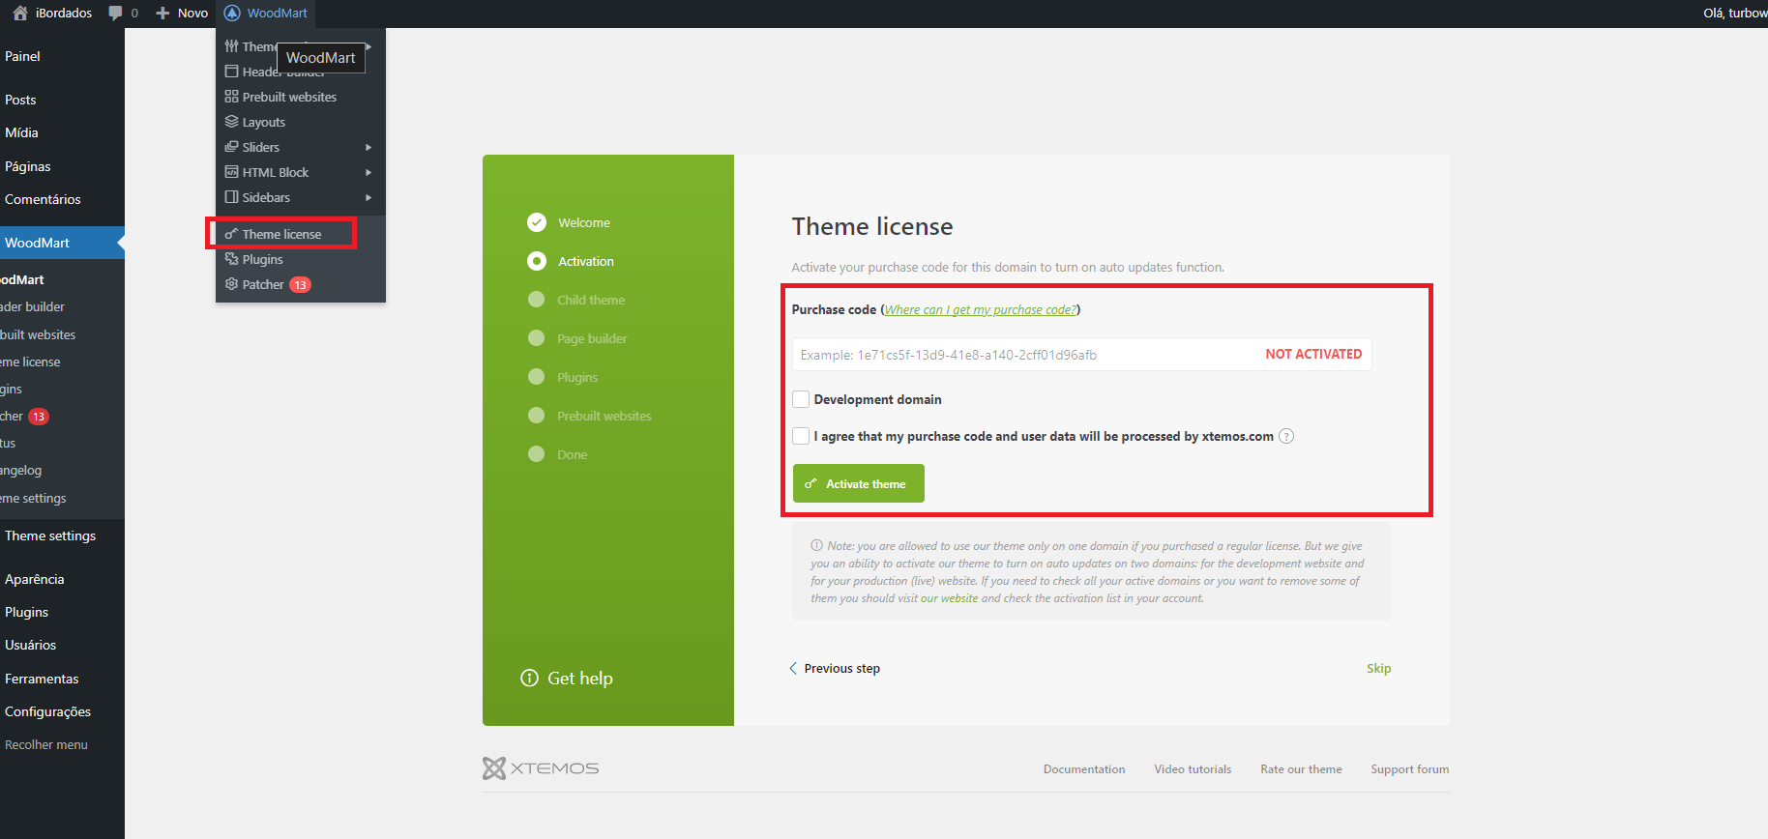Click the truncated prebuilt websites item in sidebar submenu

38,334
